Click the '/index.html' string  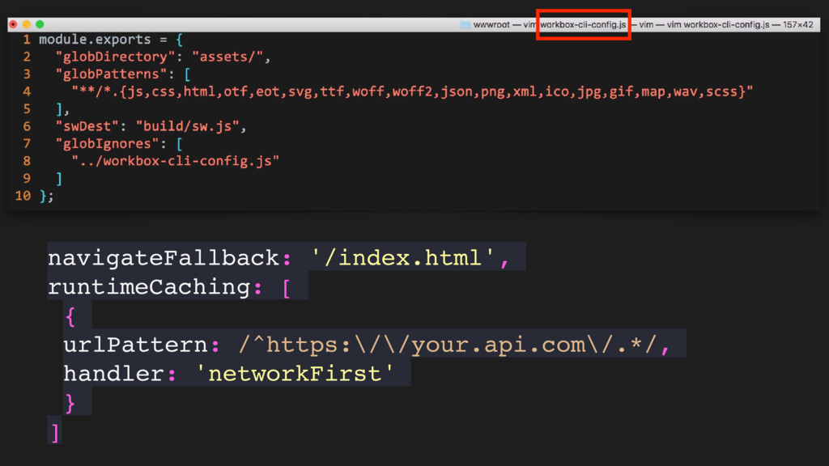point(403,258)
